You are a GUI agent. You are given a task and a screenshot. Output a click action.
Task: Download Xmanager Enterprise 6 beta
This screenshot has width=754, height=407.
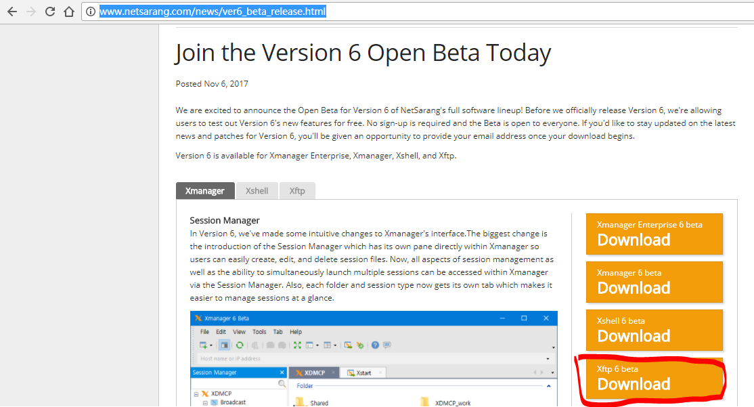point(654,234)
